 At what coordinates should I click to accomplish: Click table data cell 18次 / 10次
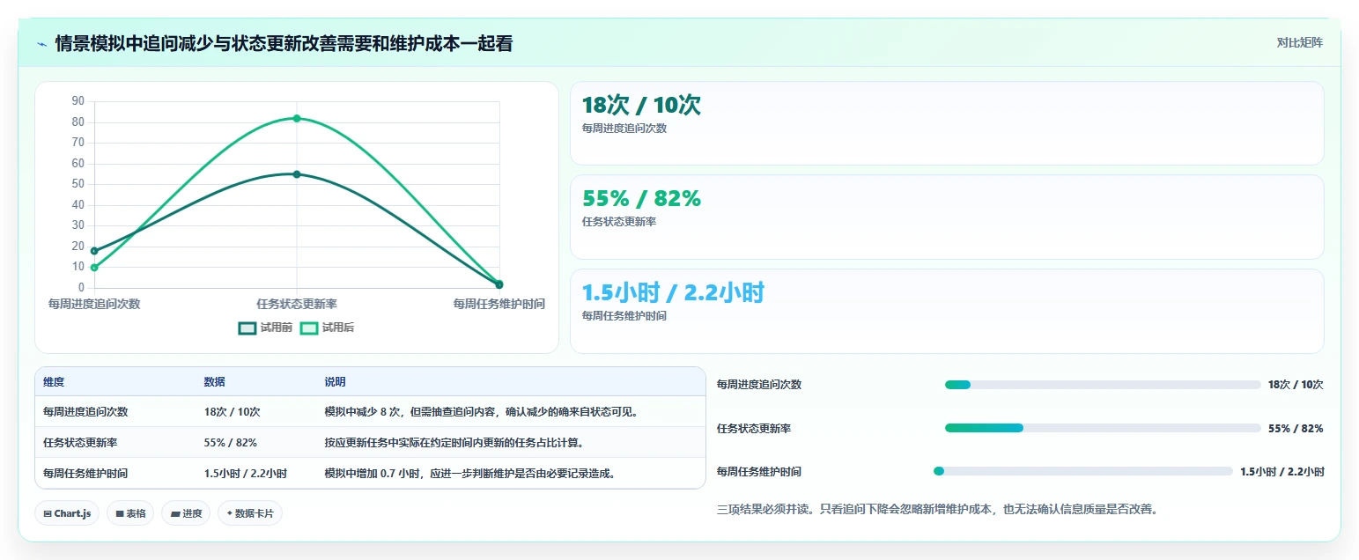tap(232, 411)
